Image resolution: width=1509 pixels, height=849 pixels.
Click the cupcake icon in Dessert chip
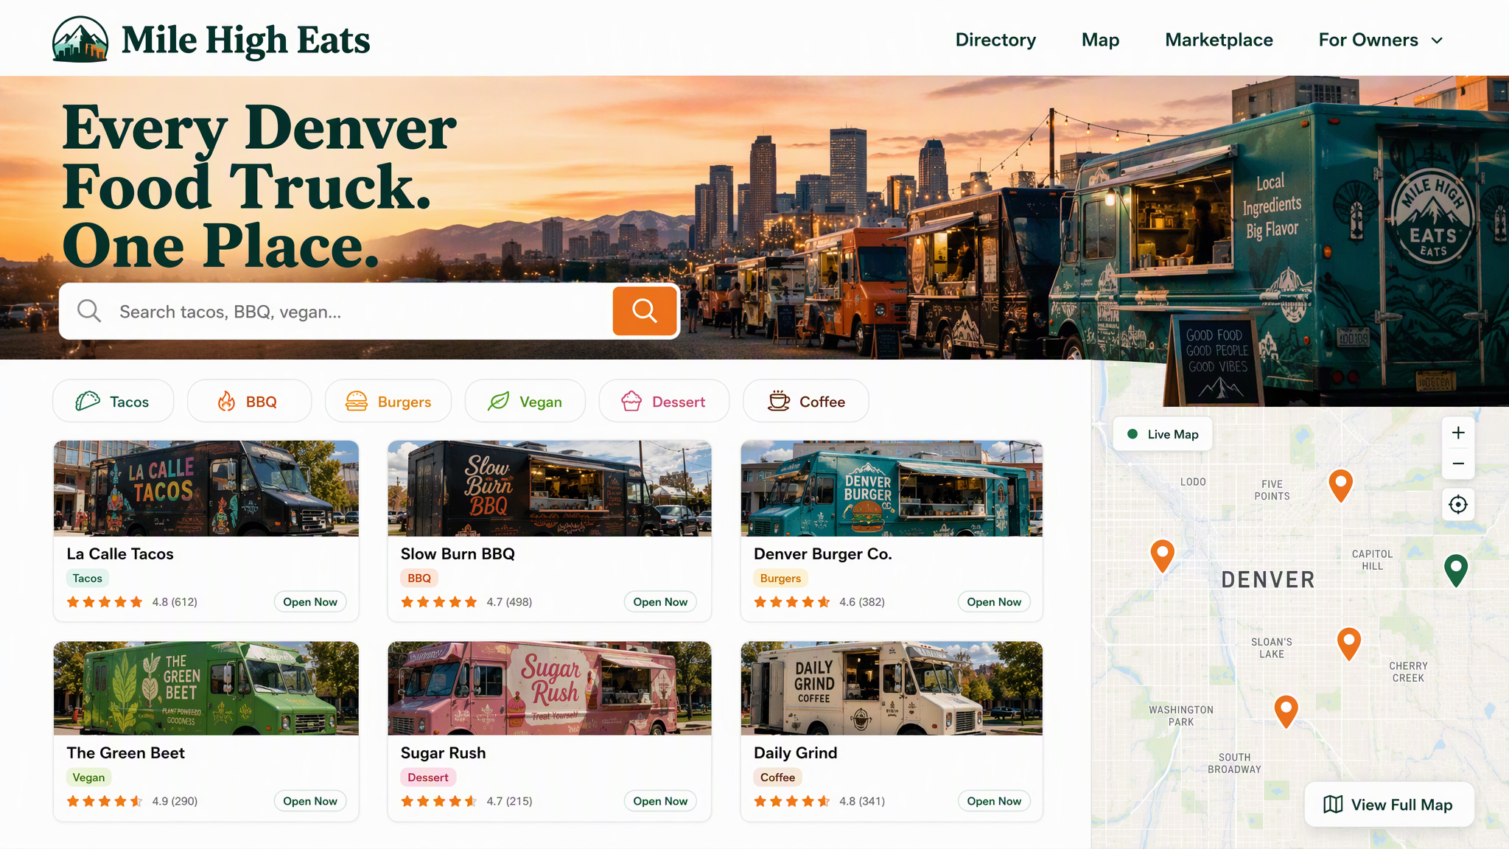click(631, 401)
